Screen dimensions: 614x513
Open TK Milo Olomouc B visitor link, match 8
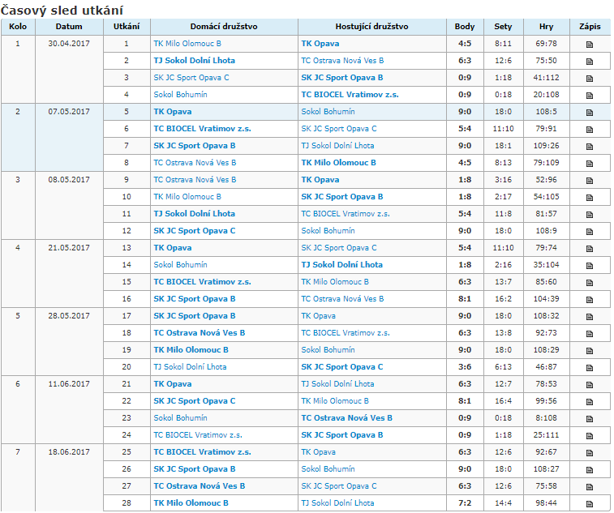pos(338,162)
